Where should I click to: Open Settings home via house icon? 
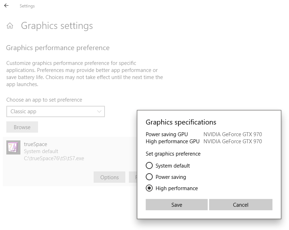point(10,26)
